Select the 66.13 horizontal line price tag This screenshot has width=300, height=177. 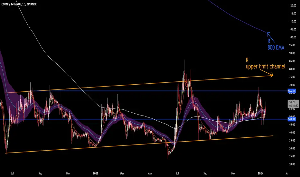pyautogui.click(x=292, y=91)
